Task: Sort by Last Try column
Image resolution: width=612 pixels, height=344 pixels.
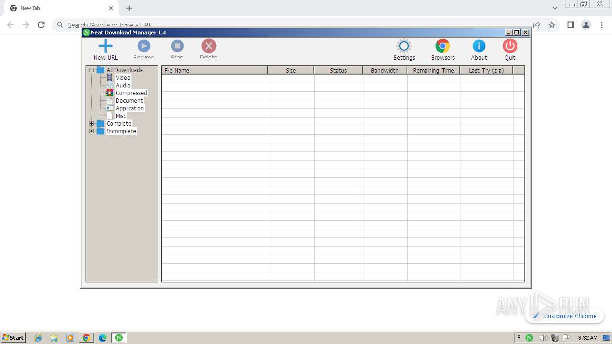Action: tap(486, 70)
